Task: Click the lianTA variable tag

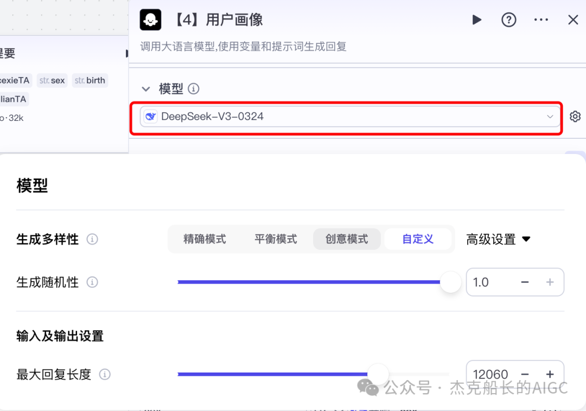Action: pos(14,99)
